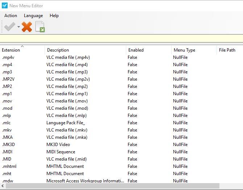This screenshot has height=190, width=243.
Task: Click the New Menu Editor title bar icon
Action: (x=4, y=5)
